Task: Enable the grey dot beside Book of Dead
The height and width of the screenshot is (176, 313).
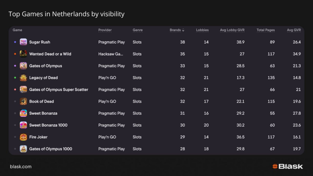Action: pos(15,101)
